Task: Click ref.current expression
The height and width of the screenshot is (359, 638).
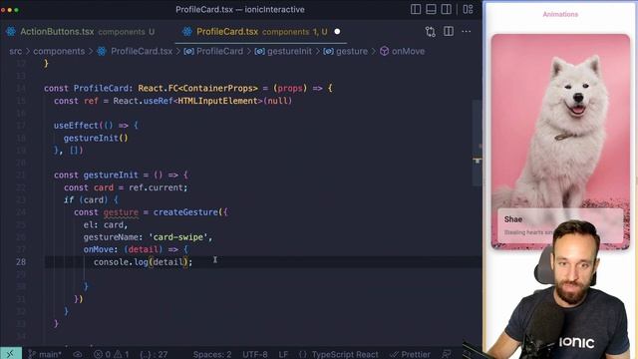Action: (x=157, y=187)
